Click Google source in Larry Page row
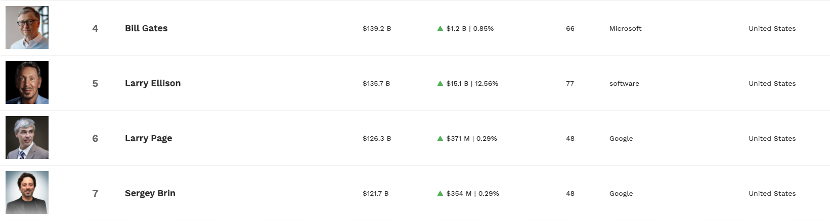The image size is (830, 224). pyautogui.click(x=621, y=138)
